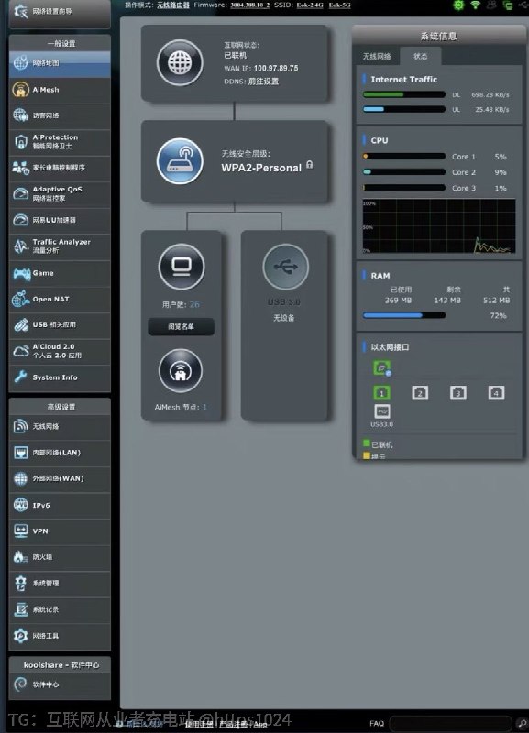Open AiMesh in the sidebar

coord(60,89)
